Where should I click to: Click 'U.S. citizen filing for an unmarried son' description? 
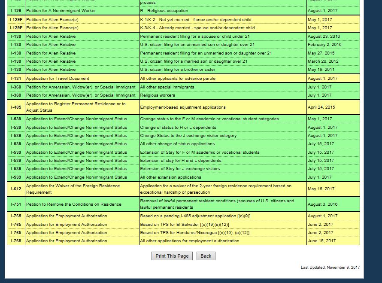[x=197, y=45]
